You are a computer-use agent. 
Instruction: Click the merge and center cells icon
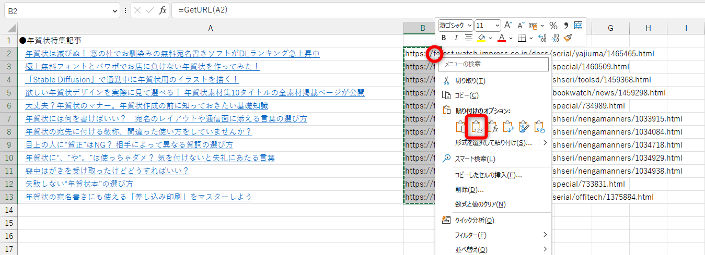tap(578, 26)
